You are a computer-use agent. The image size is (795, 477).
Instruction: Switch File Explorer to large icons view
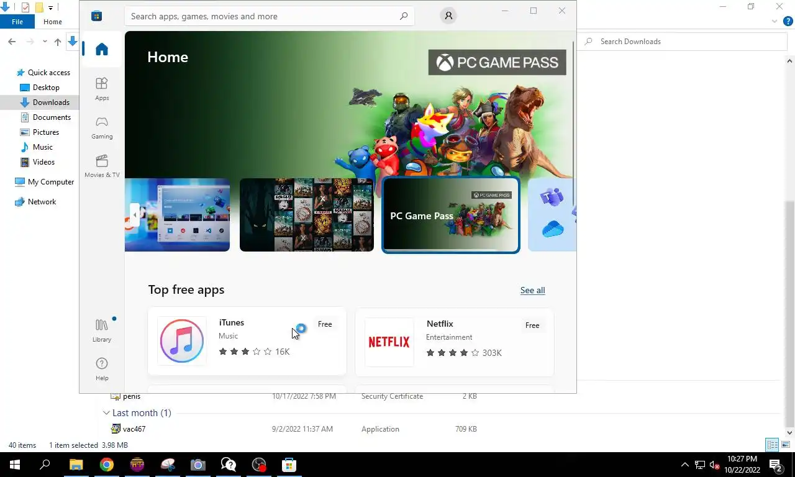pyautogui.click(x=786, y=445)
